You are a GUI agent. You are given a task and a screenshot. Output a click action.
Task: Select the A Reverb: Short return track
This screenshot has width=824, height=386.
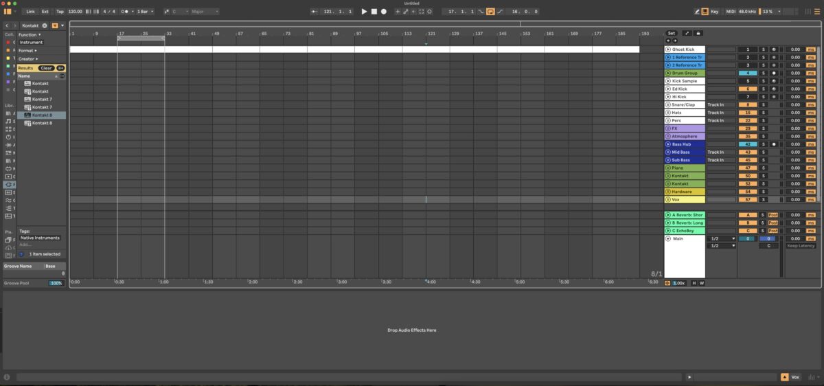[684, 215]
